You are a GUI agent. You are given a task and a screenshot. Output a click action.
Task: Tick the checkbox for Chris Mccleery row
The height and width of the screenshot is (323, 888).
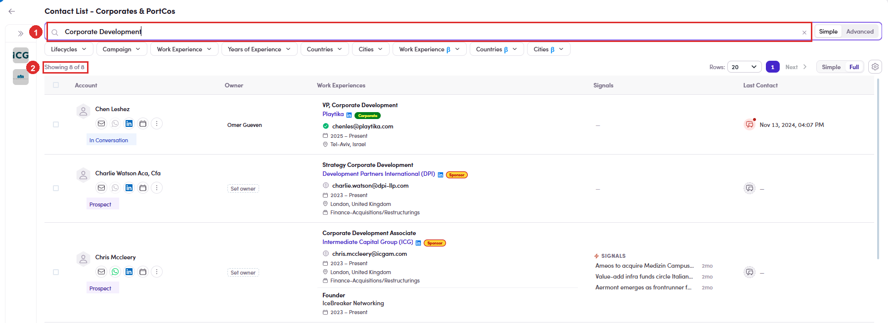point(56,272)
